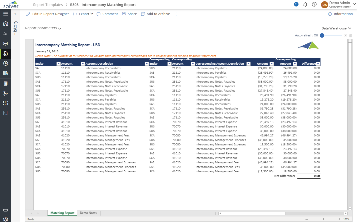The width and height of the screenshot is (357, 222).
Task: Open the settings gear in the sidebar
Action: [x=5, y=219]
